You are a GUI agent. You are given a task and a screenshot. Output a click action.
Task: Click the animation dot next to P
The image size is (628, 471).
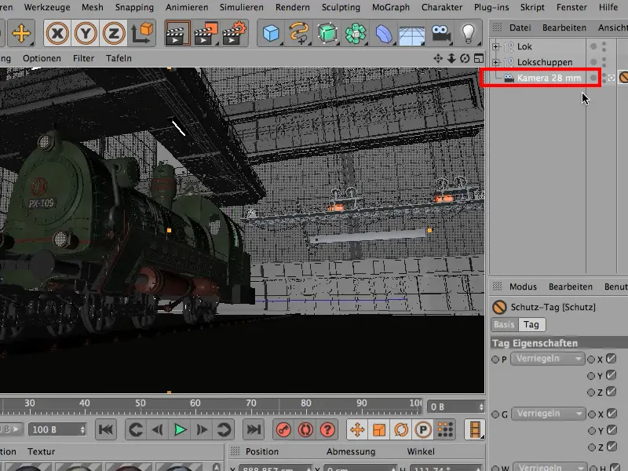point(495,360)
